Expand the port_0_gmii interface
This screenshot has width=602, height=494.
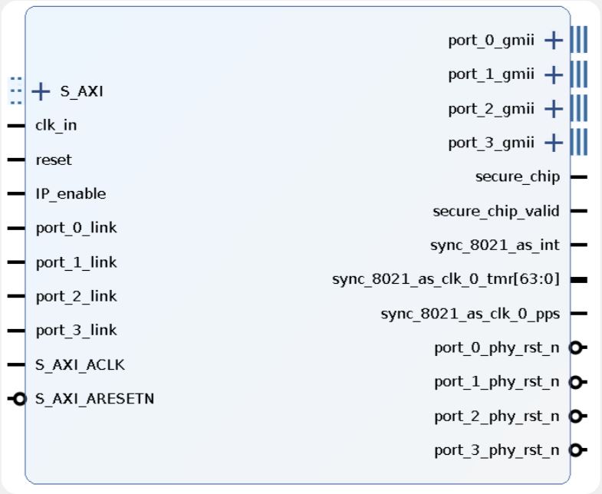[553, 40]
